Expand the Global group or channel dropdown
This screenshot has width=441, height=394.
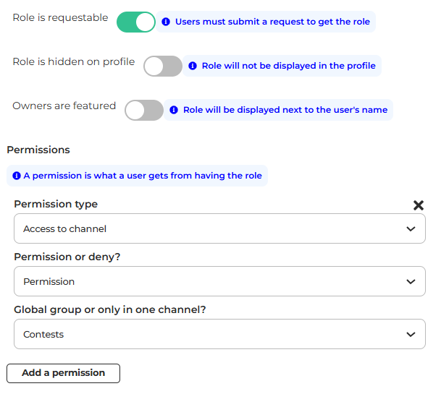click(x=210, y=335)
